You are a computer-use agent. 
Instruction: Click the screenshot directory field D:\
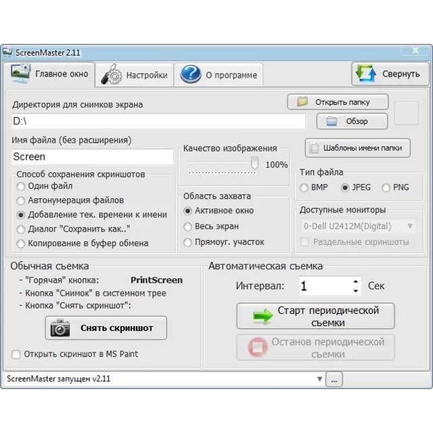[x=158, y=121]
